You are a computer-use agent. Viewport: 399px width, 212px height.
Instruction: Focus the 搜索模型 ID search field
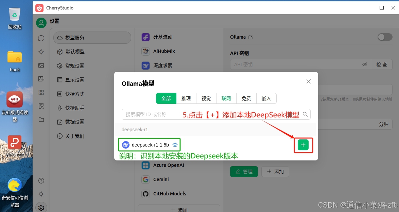(211, 115)
